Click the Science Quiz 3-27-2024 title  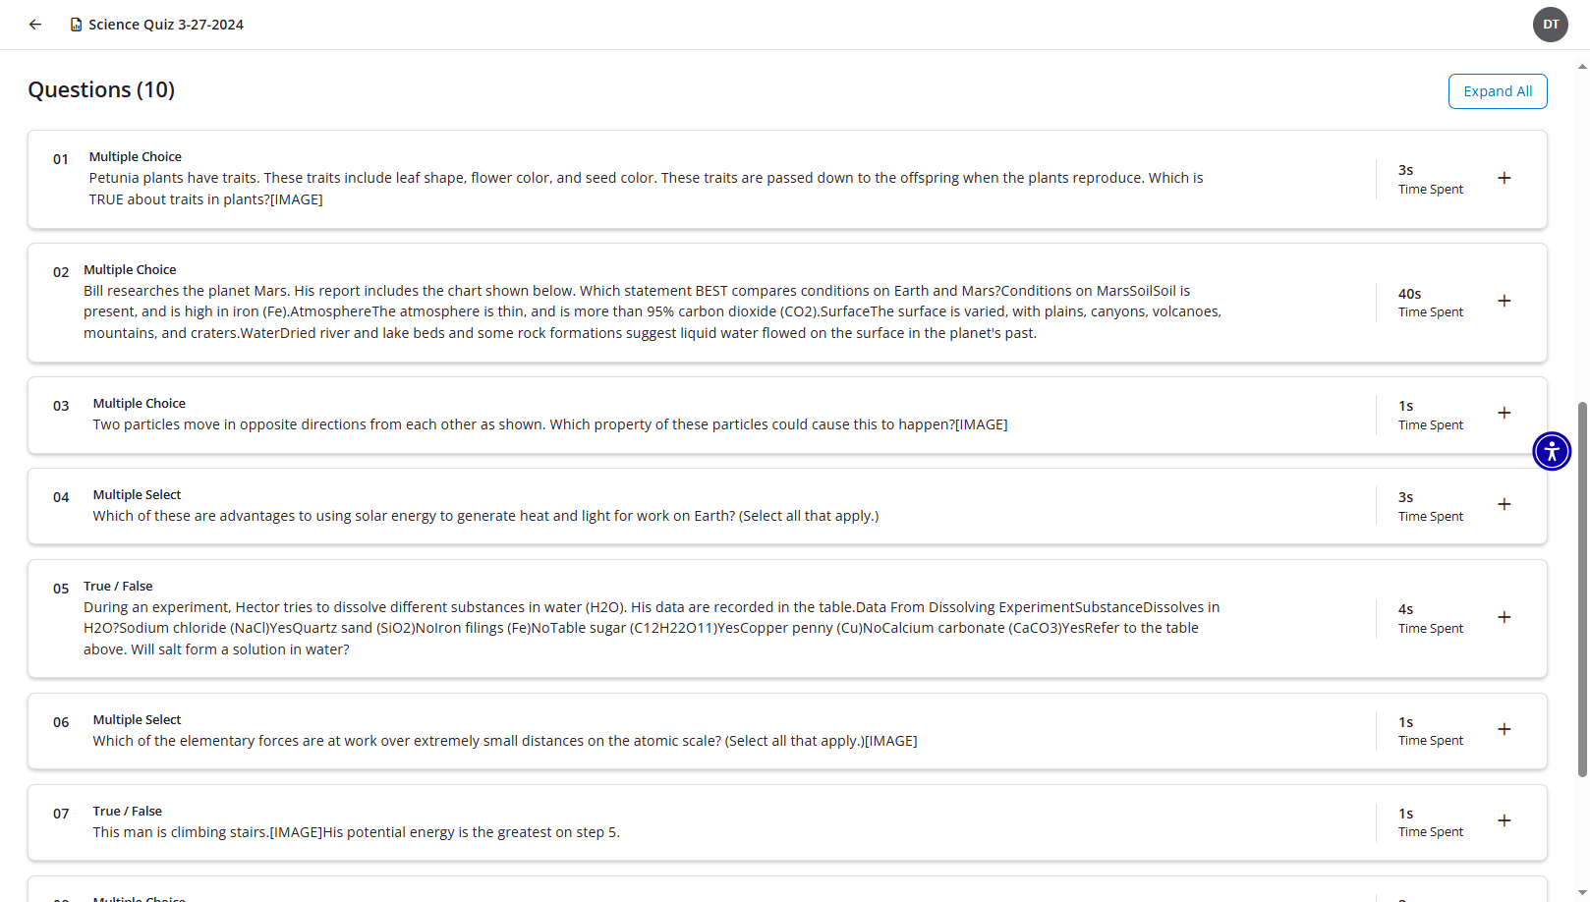(164, 25)
